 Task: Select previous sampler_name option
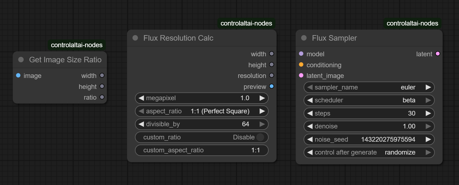click(x=310, y=87)
